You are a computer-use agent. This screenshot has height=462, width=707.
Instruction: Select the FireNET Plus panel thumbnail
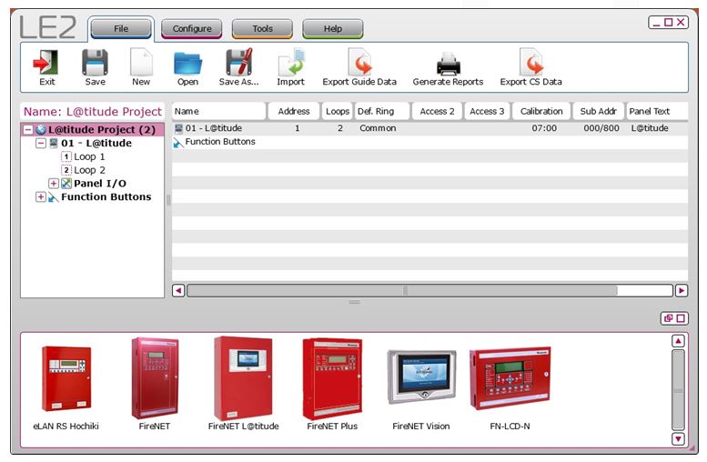click(332, 377)
